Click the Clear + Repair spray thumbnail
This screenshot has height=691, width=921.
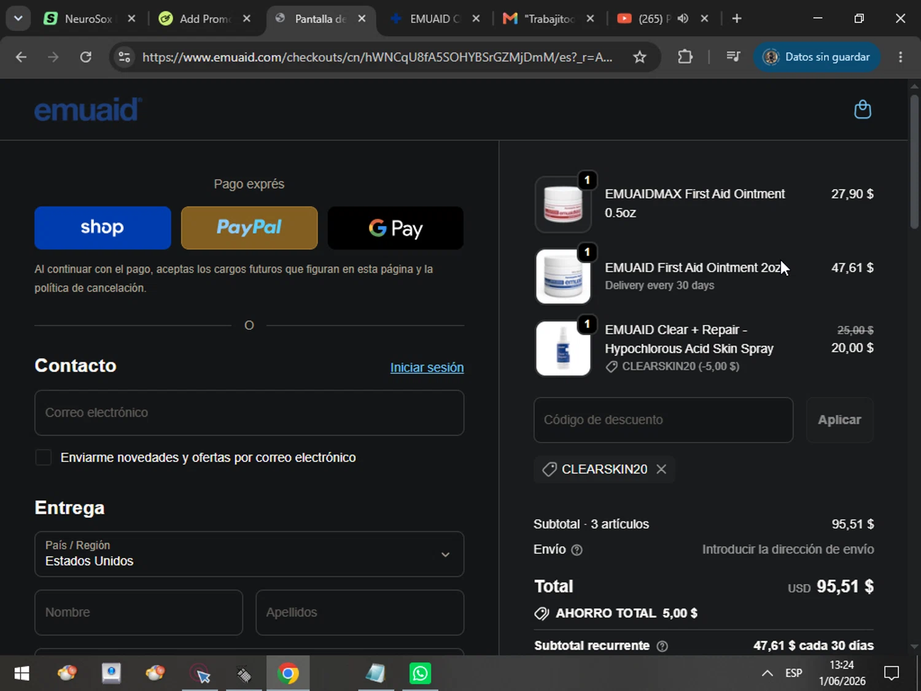pos(563,348)
